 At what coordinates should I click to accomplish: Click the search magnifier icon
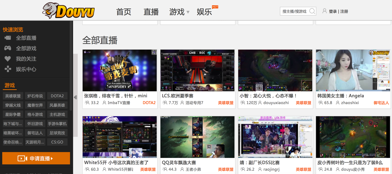tap(312, 11)
